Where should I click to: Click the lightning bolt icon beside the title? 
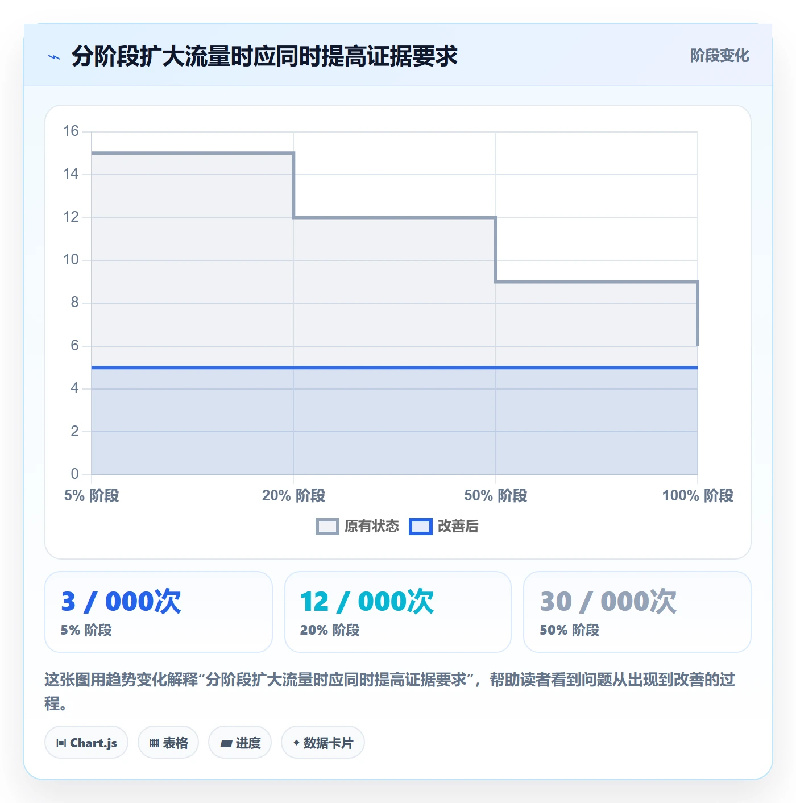tap(54, 57)
